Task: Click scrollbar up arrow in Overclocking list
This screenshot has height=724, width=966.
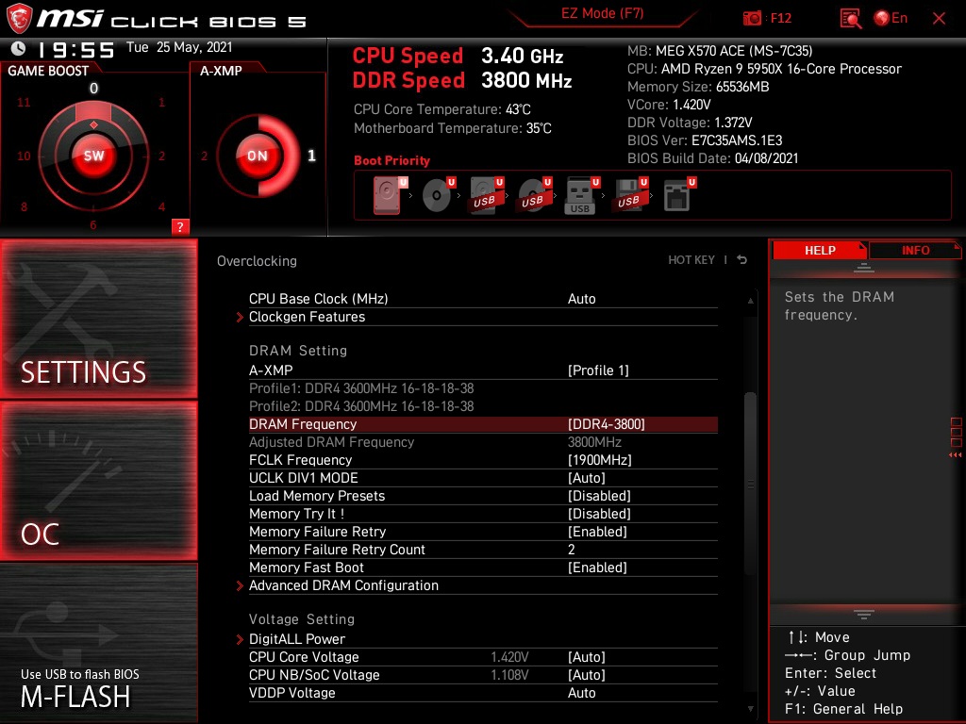Action: (750, 301)
